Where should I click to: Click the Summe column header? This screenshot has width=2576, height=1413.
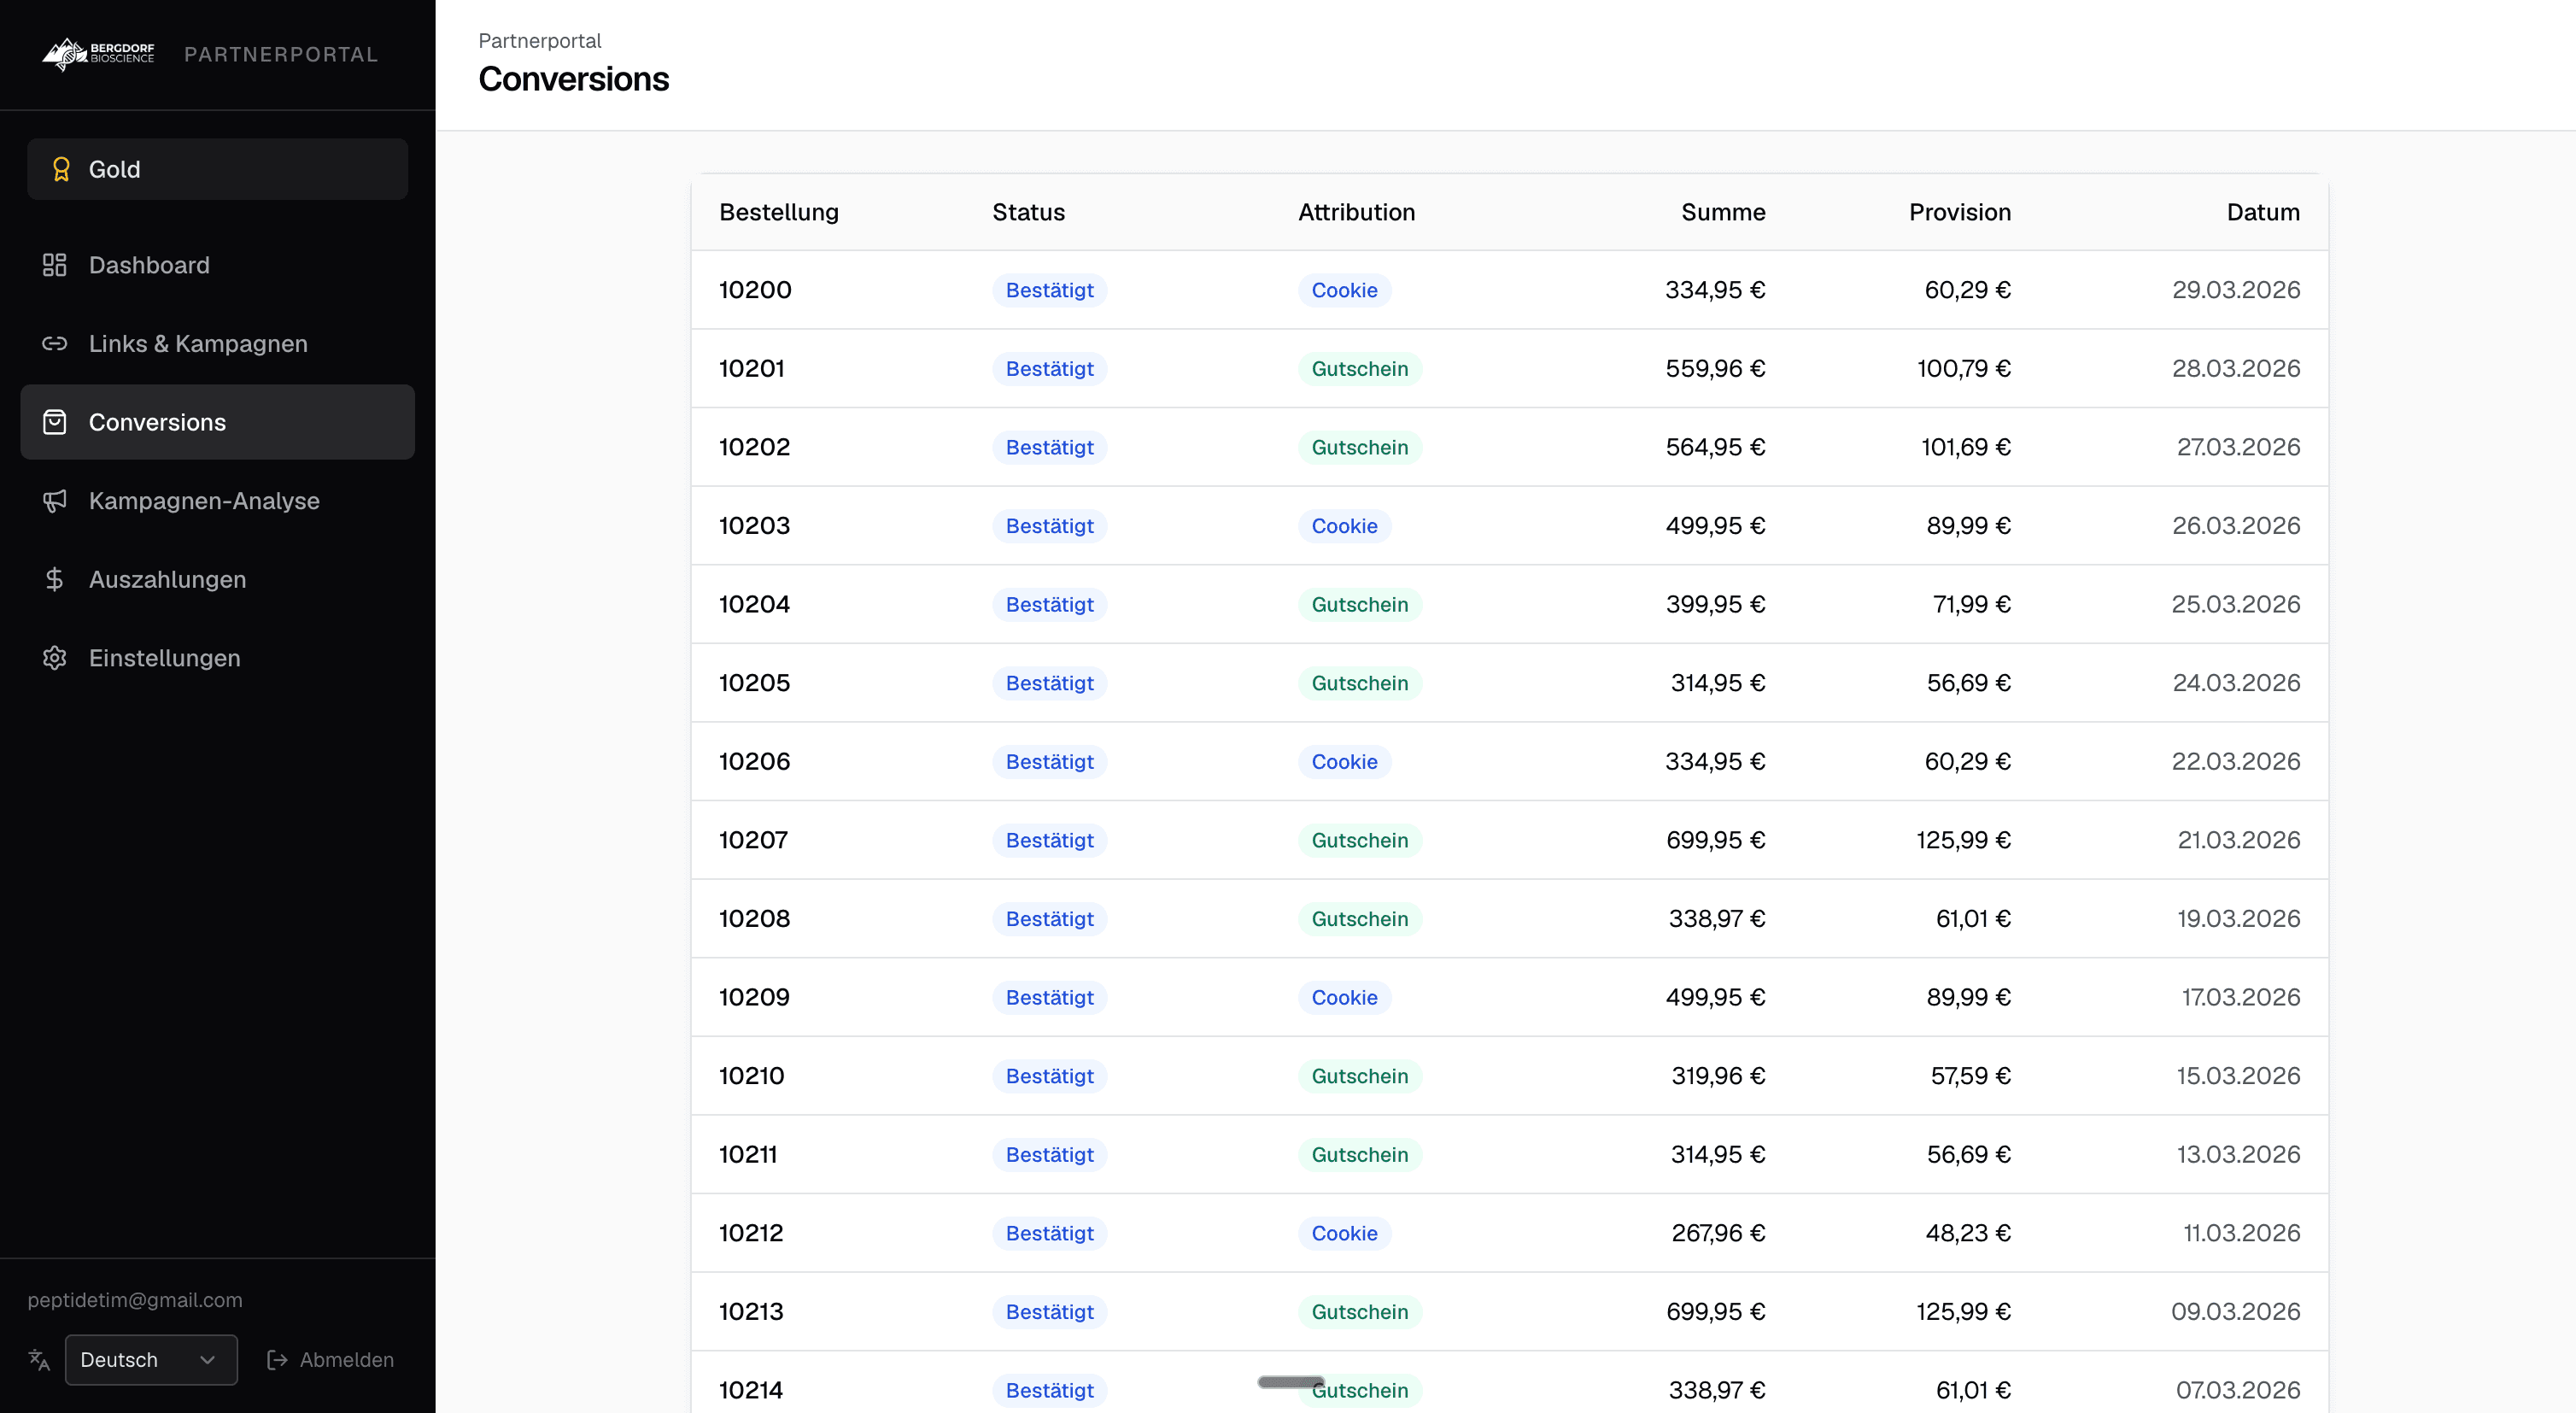[1723, 212]
